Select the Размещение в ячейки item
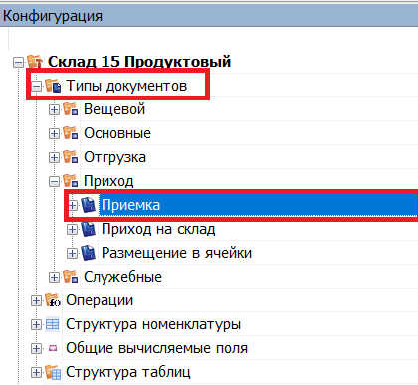Viewport: 418px width, 385px height. coord(176,253)
